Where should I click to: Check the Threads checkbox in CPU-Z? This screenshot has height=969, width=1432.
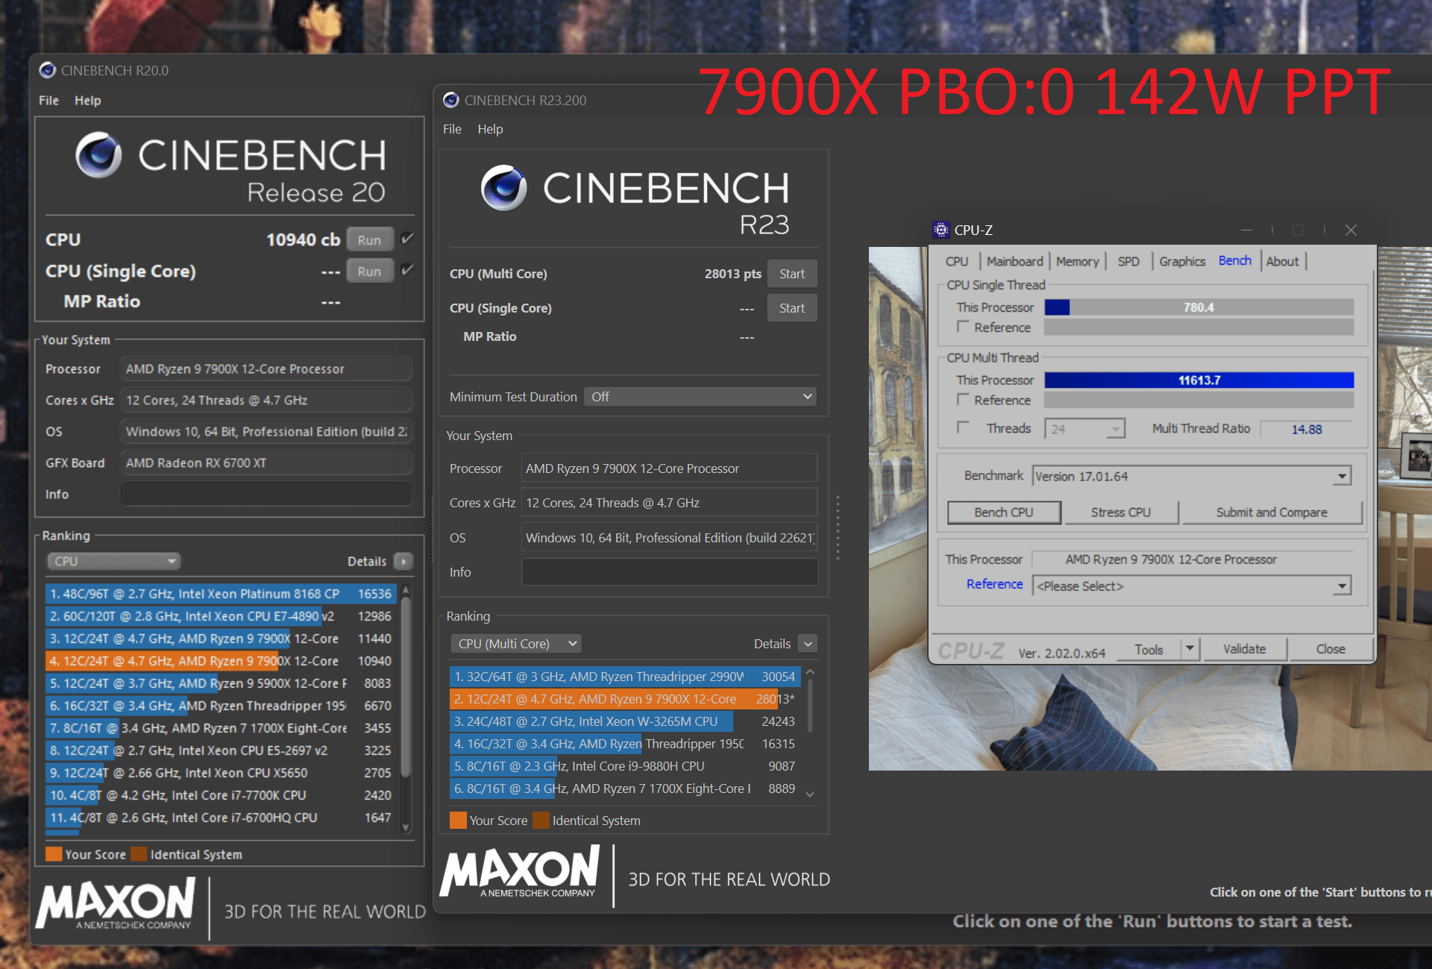point(963,427)
